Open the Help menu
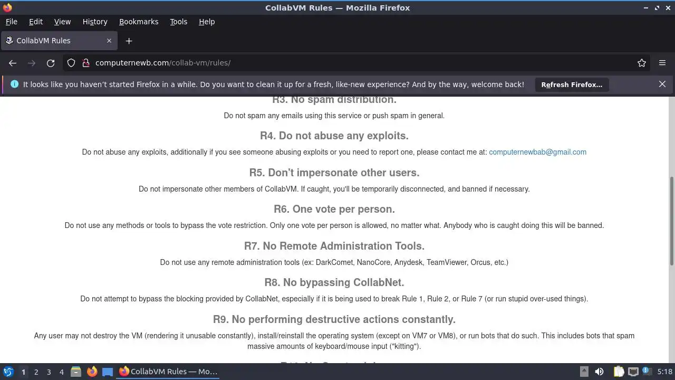Image resolution: width=675 pixels, height=380 pixels. [x=207, y=22]
